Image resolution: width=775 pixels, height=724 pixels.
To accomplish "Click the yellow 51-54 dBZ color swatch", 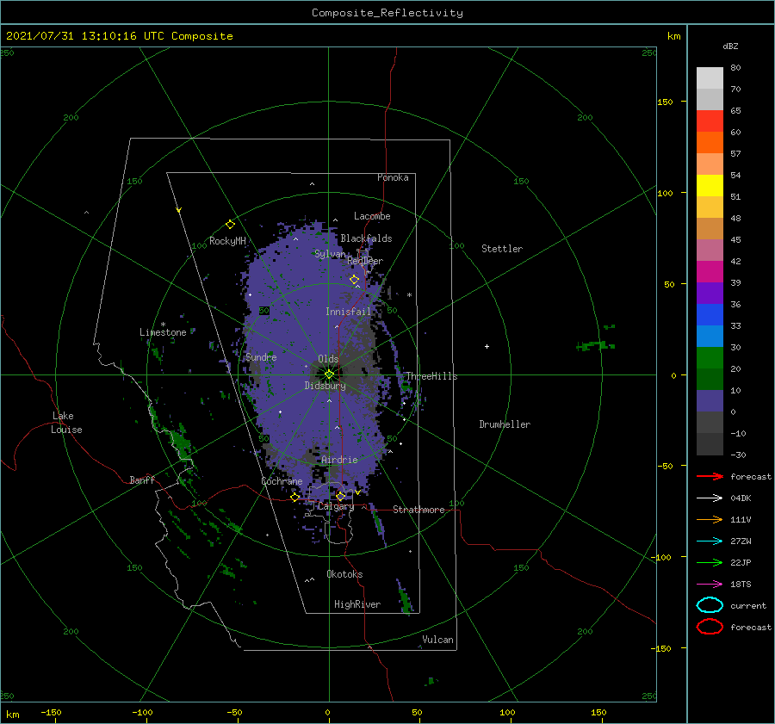I will click(x=710, y=185).
